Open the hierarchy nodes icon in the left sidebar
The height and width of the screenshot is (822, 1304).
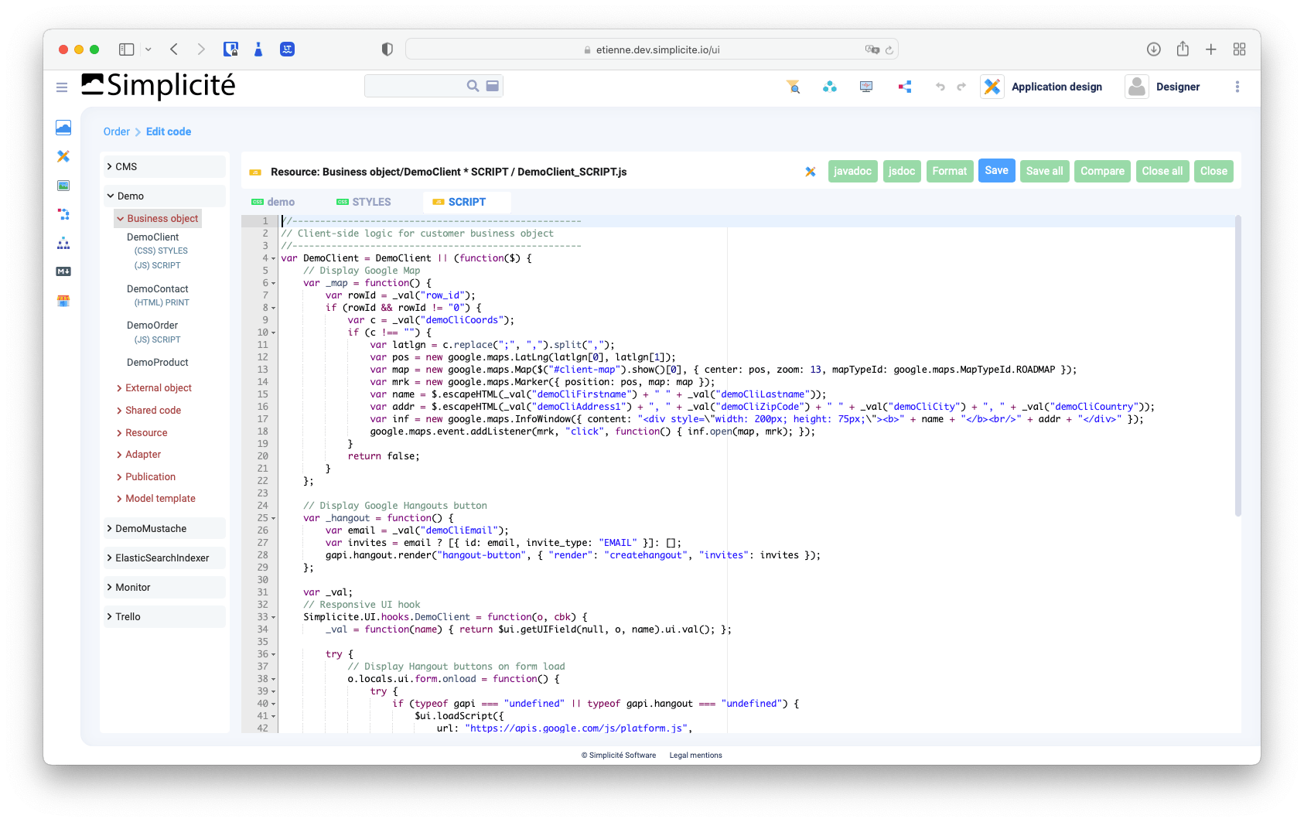tap(63, 243)
